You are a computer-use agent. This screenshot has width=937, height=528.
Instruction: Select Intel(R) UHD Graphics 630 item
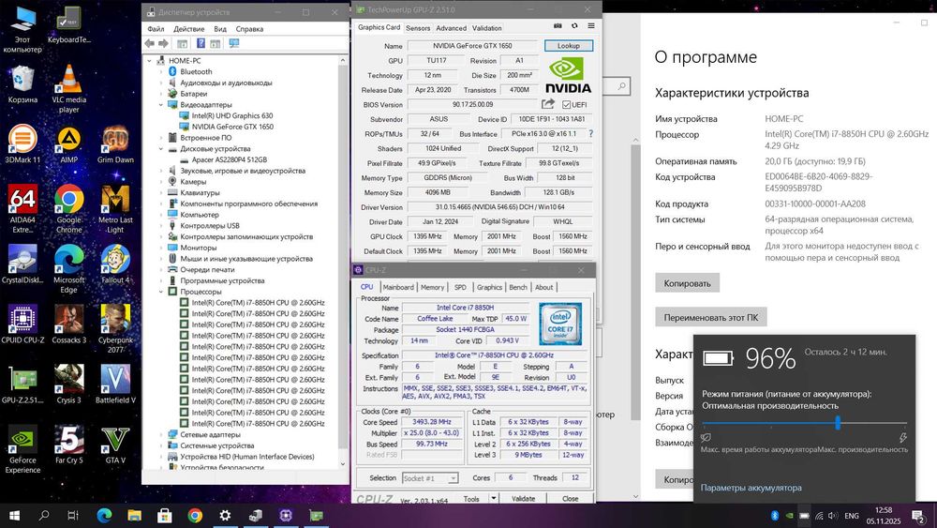[231, 115]
